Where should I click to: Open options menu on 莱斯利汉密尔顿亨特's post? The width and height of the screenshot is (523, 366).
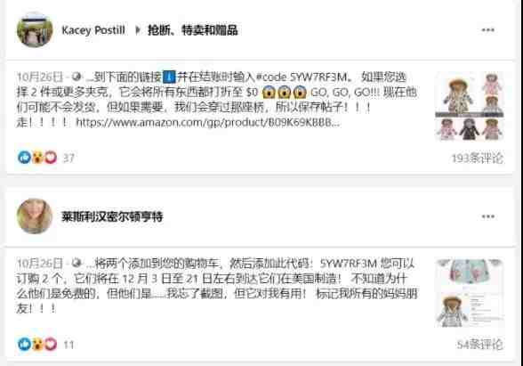487,216
